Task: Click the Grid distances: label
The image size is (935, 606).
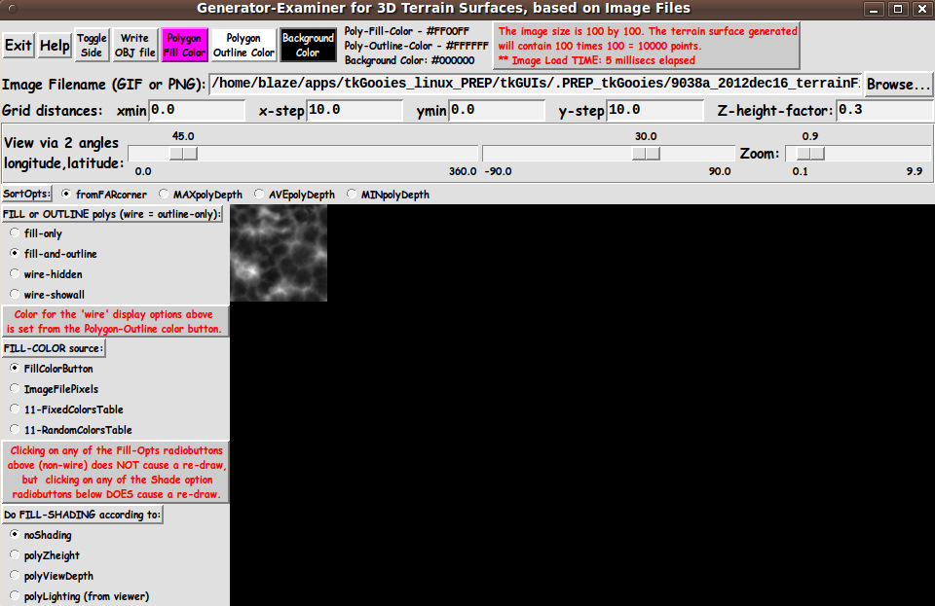Action: tap(52, 110)
